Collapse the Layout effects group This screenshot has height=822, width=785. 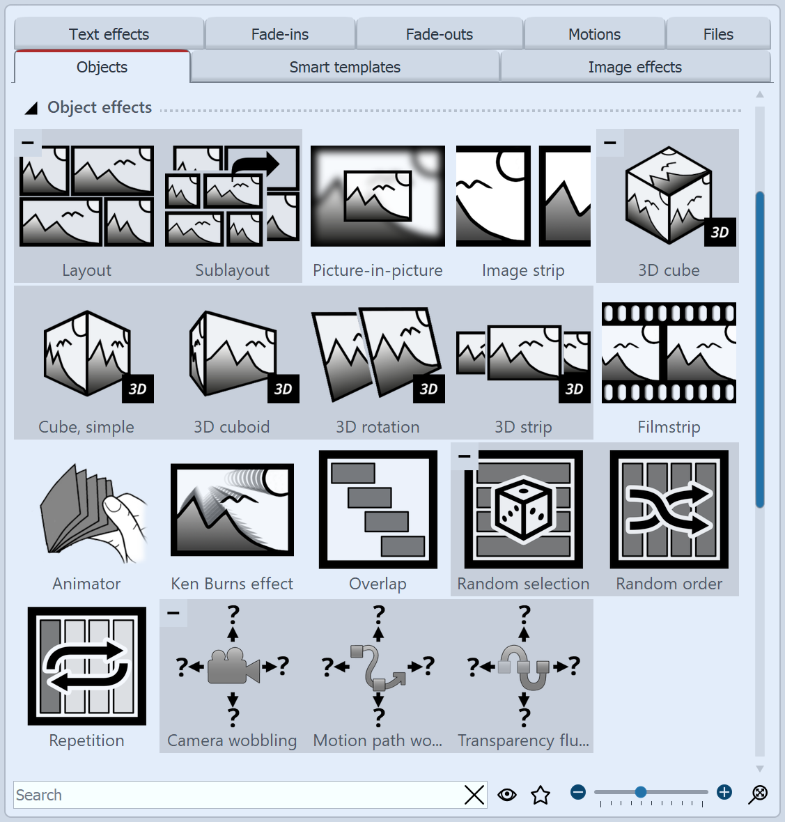[x=28, y=142]
